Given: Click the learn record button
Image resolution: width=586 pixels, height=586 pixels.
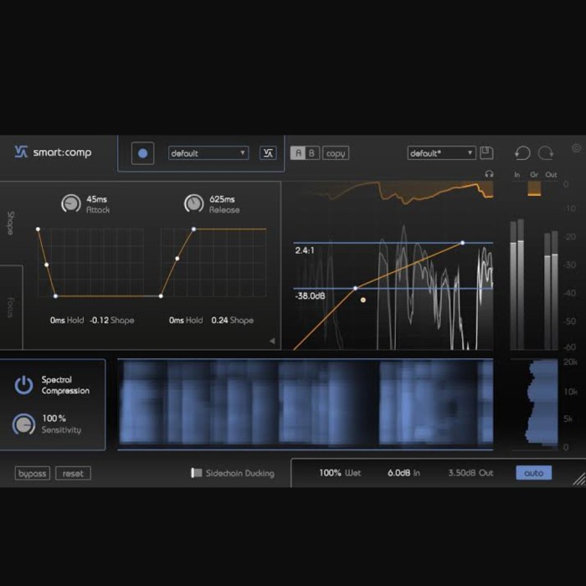Looking at the screenshot, I should (142, 153).
